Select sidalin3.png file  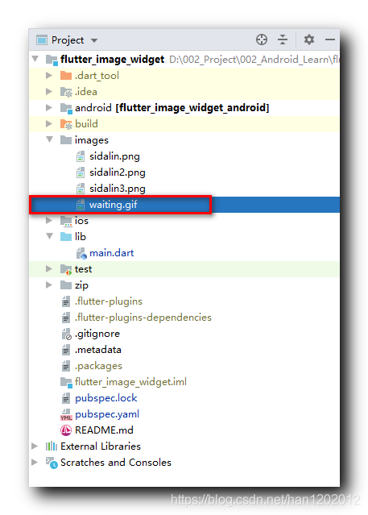pos(118,189)
